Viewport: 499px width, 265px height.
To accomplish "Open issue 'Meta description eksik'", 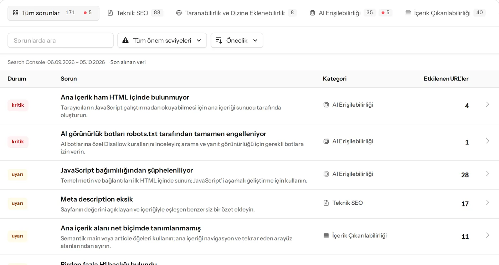I will coord(97,199).
